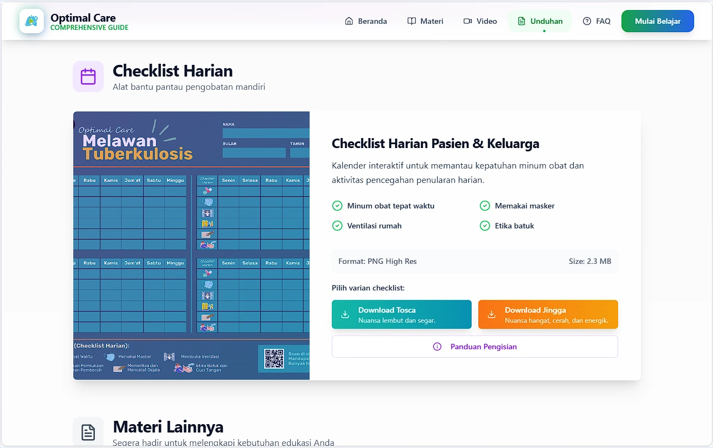Open the Beranda nav item
Screen dimensions: 713x448
pyautogui.click(x=366, y=21)
